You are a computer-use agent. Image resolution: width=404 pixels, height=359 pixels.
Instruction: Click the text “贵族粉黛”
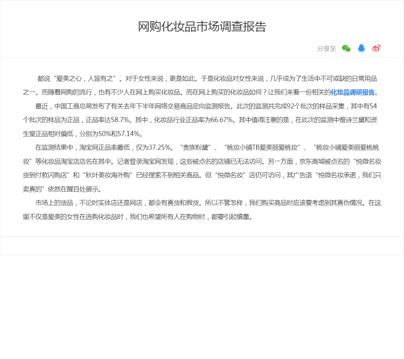coord(195,148)
